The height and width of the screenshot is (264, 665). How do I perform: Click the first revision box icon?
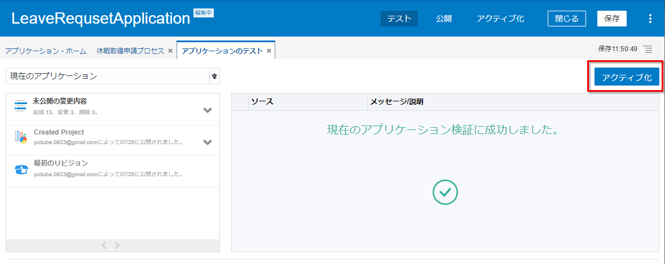21,170
